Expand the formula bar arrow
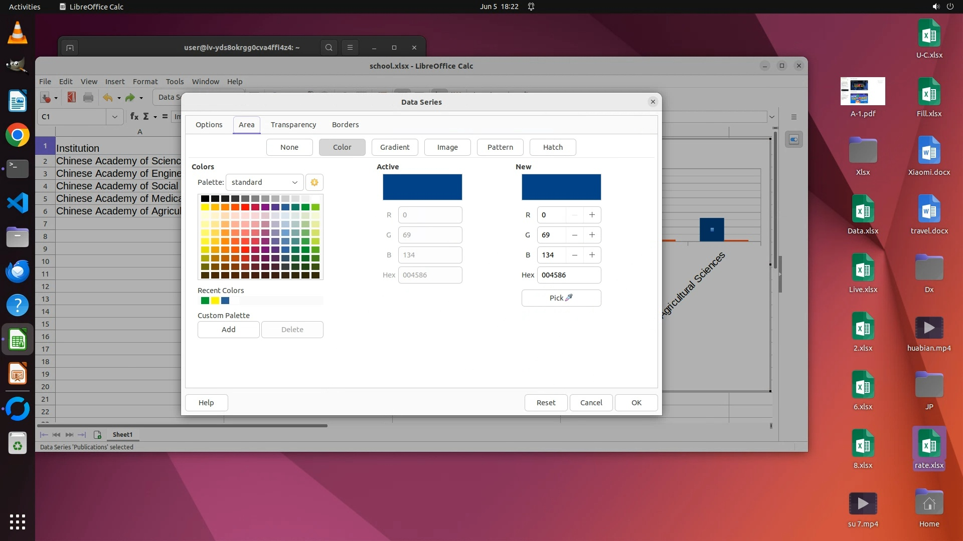Image resolution: width=963 pixels, height=541 pixels. point(771,117)
